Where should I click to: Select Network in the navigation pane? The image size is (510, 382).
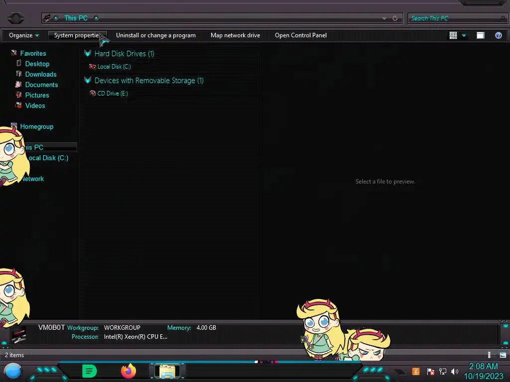(x=32, y=179)
